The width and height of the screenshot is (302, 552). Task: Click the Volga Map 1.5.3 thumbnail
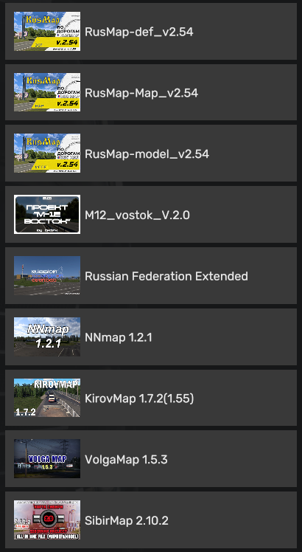click(x=47, y=459)
